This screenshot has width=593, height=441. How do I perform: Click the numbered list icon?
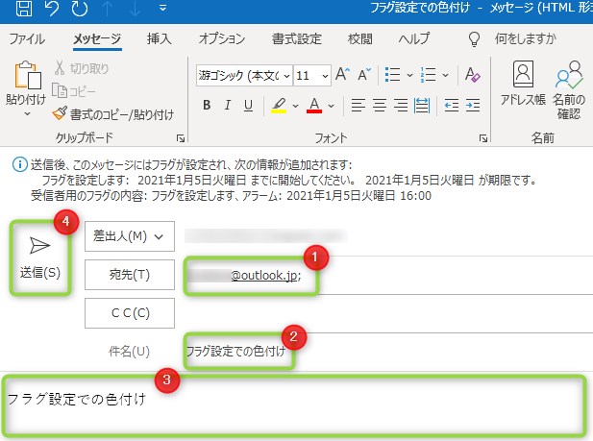(428, 75)
